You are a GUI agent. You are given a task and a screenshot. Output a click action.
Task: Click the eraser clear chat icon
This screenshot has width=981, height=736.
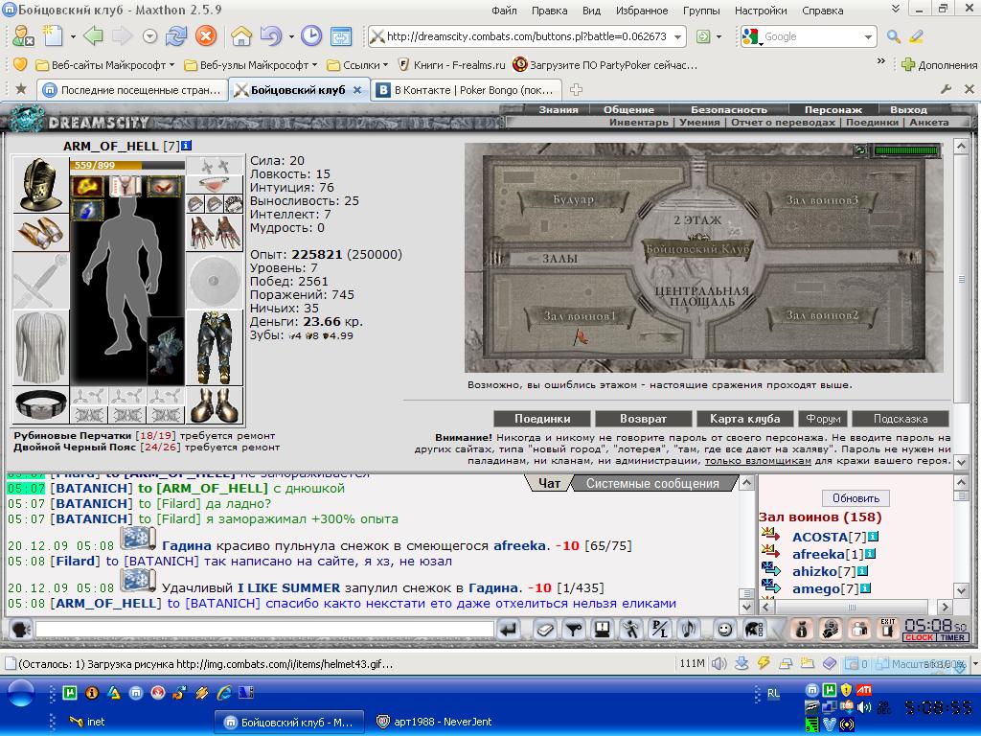544,629
